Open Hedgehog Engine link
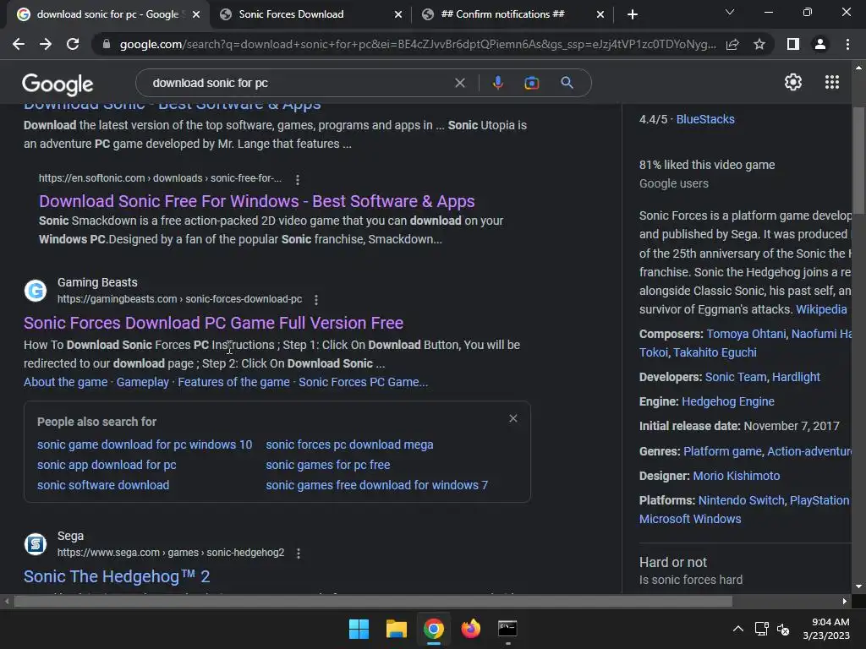This screenshot has height=649, width=866. [728, 401]
